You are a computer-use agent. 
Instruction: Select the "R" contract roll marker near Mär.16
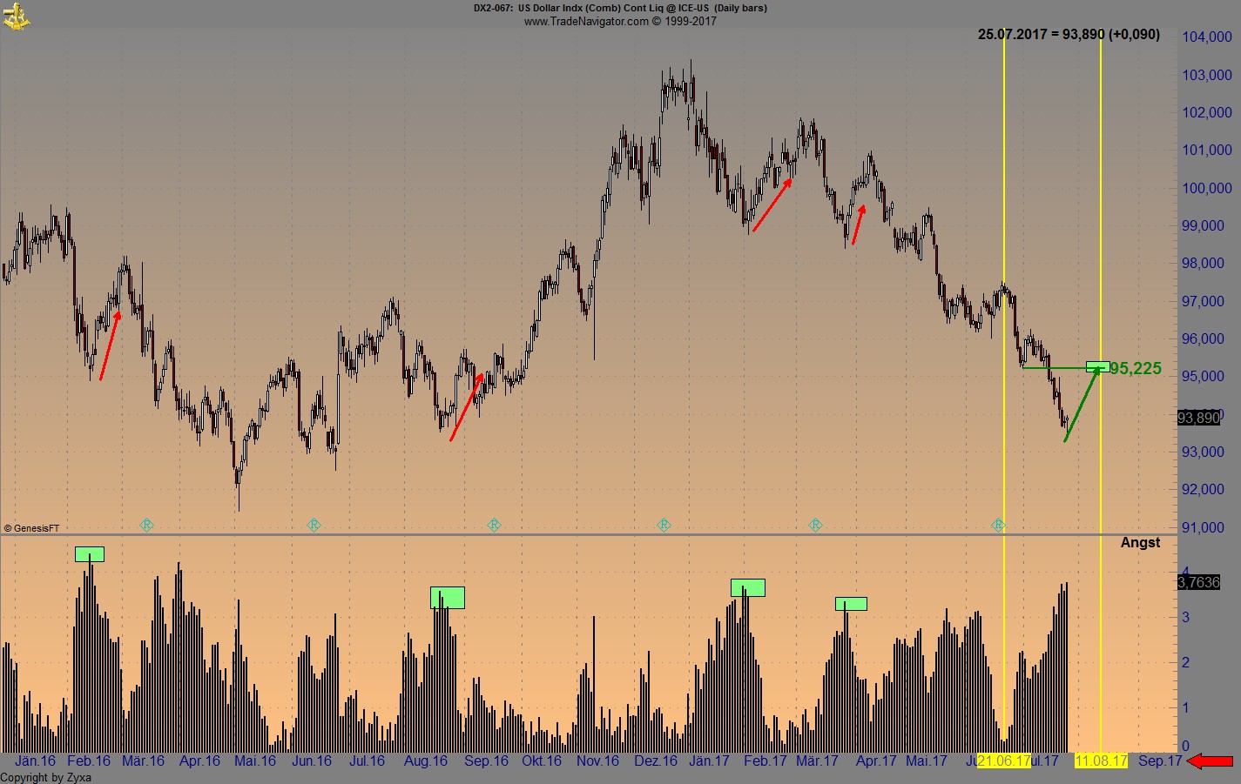[x=148, y=525]
